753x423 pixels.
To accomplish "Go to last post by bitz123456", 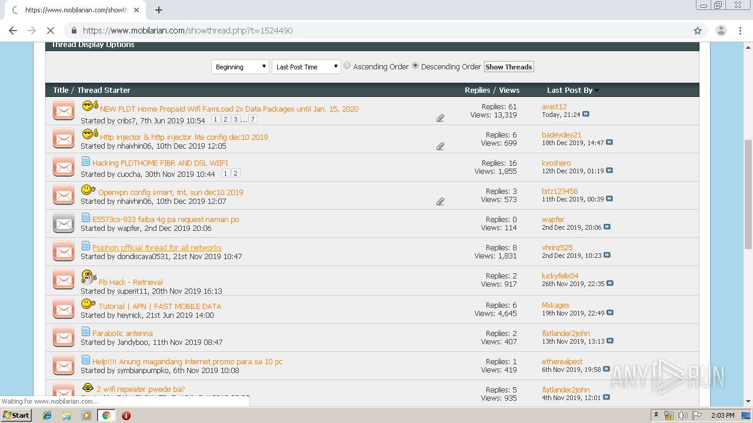I will tap(609, 199).
